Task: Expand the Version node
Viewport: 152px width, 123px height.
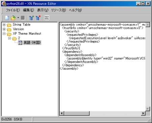Action: (4, 29)
